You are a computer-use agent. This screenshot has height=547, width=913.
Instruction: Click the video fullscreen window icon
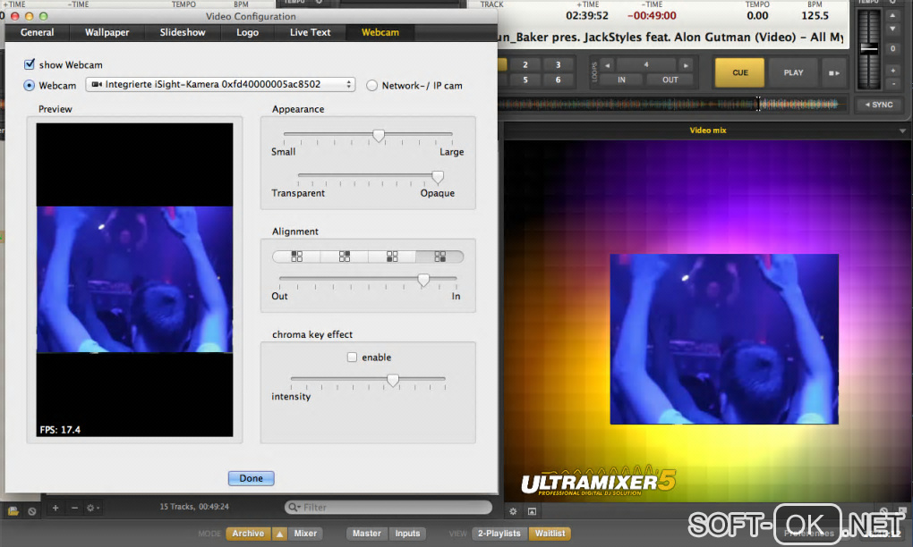pos(532,511)
